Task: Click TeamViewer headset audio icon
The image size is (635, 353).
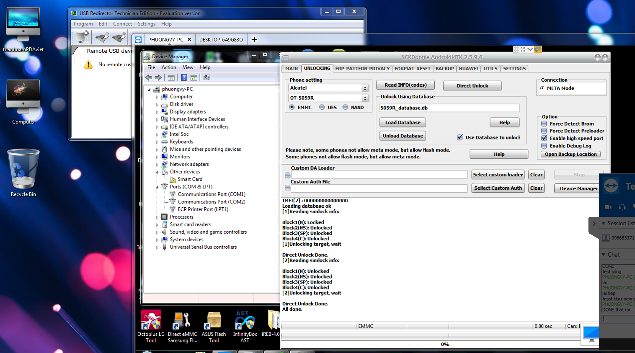Action: [x=622, y=207]
